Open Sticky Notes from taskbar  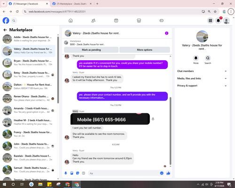coord(49,184)
